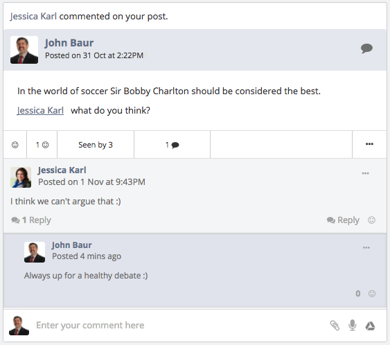
Task: View the 1 smiley reaction count
Action: pyautogui.click(x=42, y=145)
